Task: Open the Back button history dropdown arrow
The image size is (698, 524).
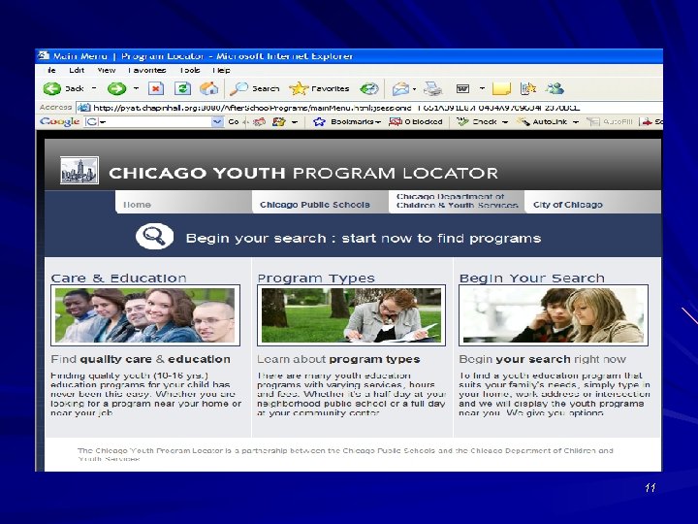Action: coord(93,88)
